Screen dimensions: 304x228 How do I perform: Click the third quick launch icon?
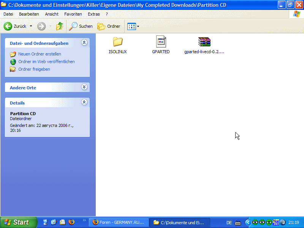pyautogui.click(x=62, y=222)
